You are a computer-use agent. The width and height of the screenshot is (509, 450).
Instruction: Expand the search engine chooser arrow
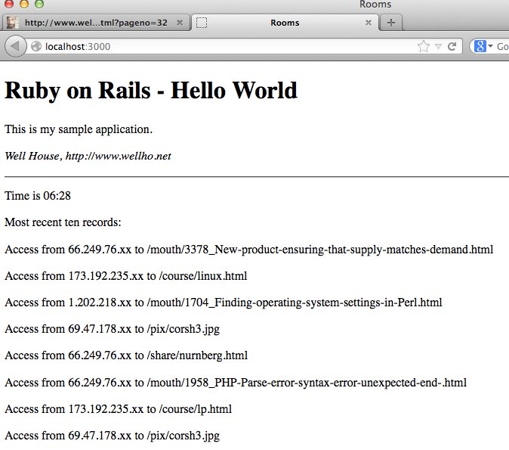[490, 47]
